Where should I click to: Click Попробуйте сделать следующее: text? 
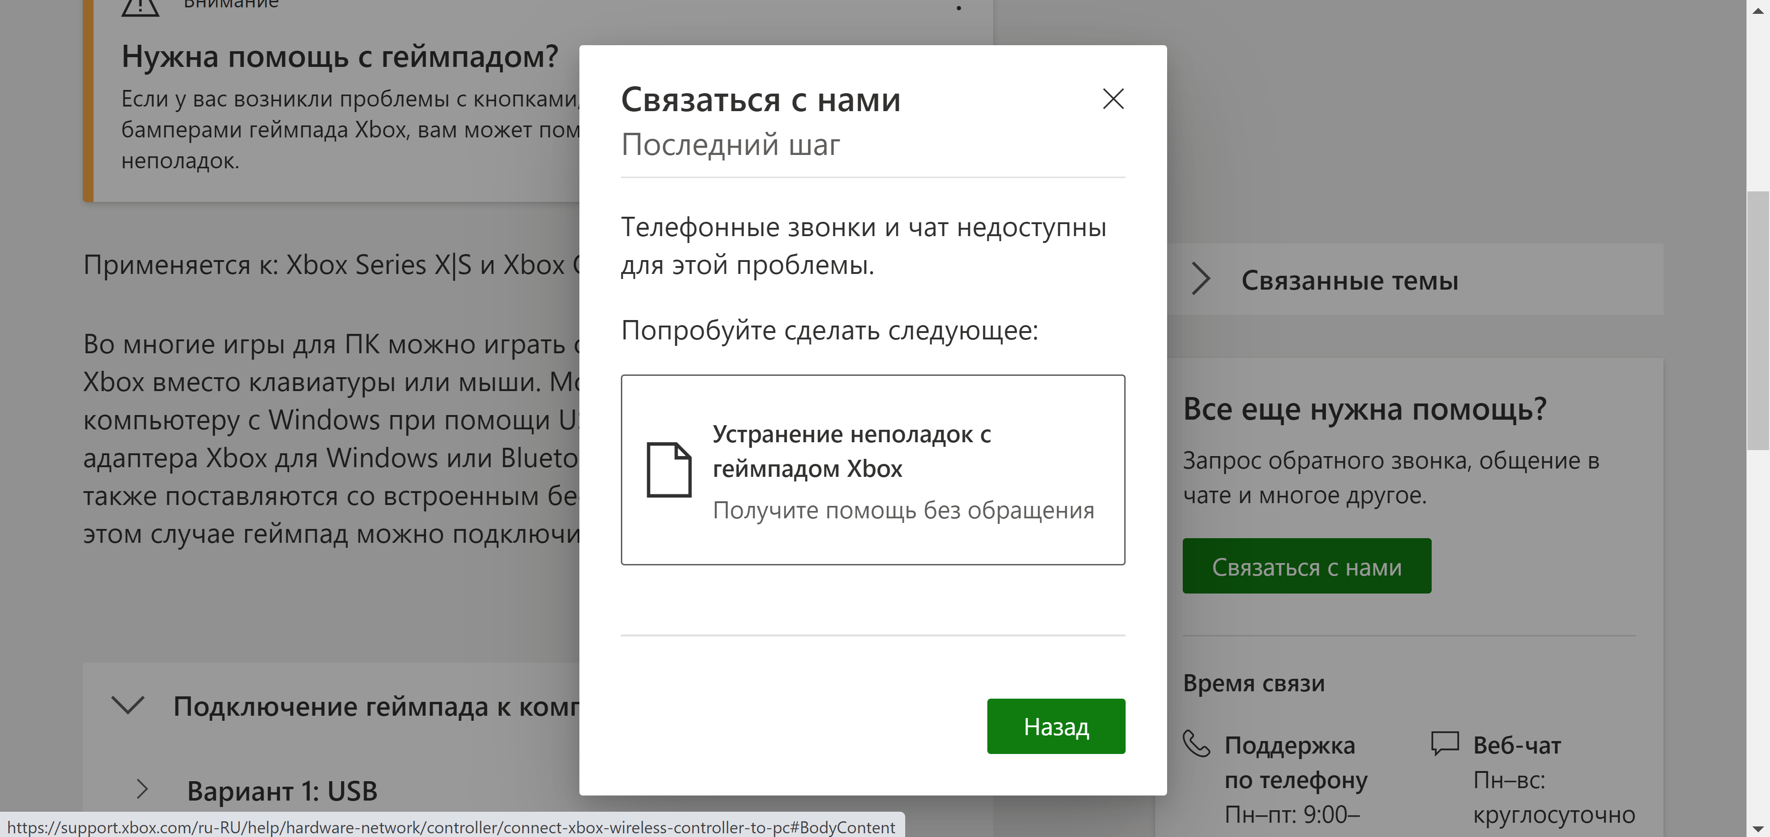(829, 331)
